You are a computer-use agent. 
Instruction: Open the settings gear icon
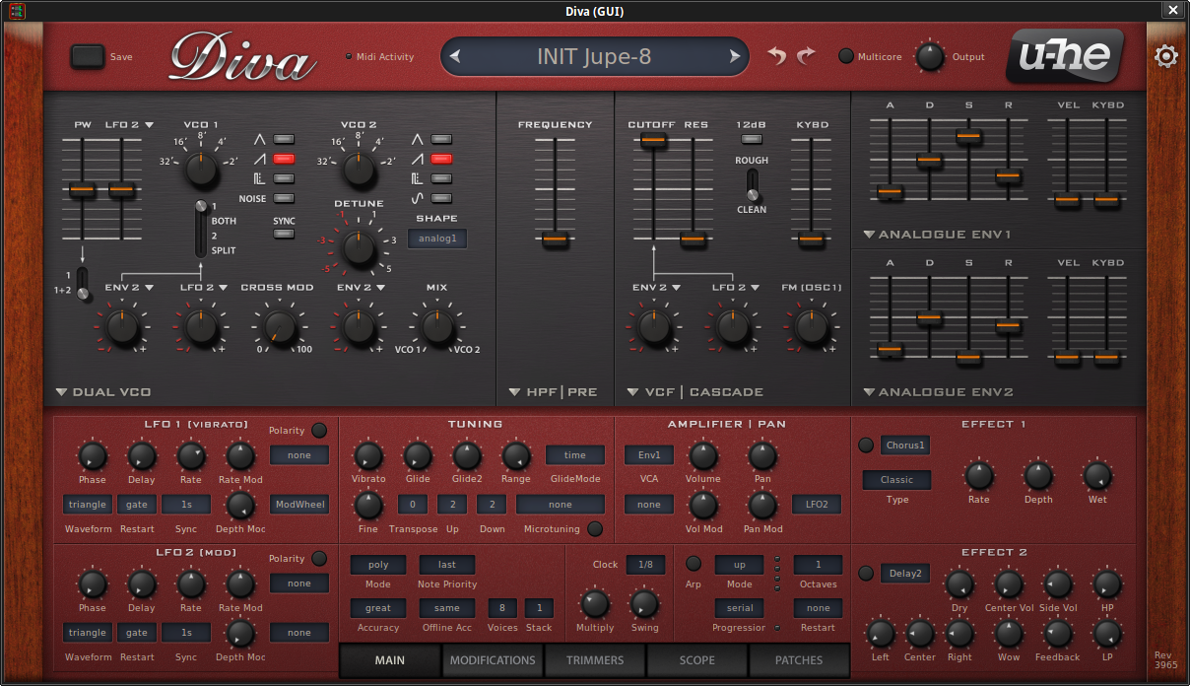1165,56
